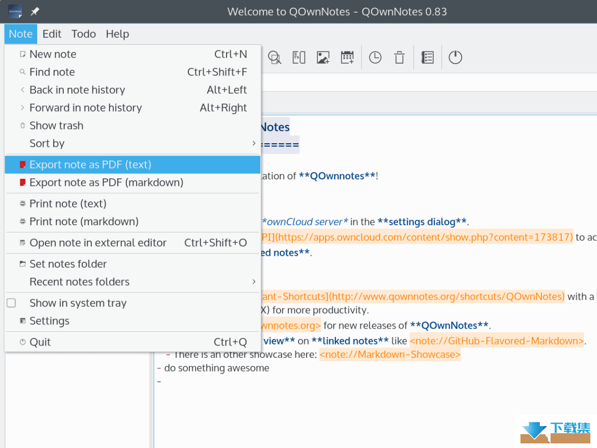Screen dimensions: 597x448
Task: Toggle the Show in system tray checkbox
Action: [x=11, y=303]
